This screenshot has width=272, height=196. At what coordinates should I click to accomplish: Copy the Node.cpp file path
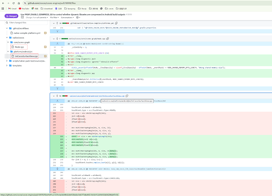[108, 39]
